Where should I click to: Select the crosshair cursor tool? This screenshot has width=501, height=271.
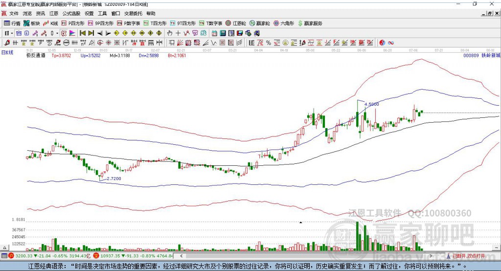pyautogui.click(x=178, y=33)
